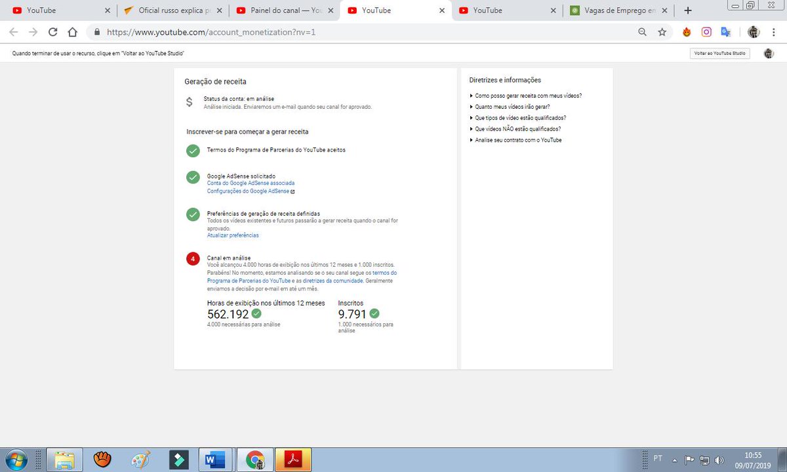
Task: Click the padlock site info icon
Action: pos(97,31)
